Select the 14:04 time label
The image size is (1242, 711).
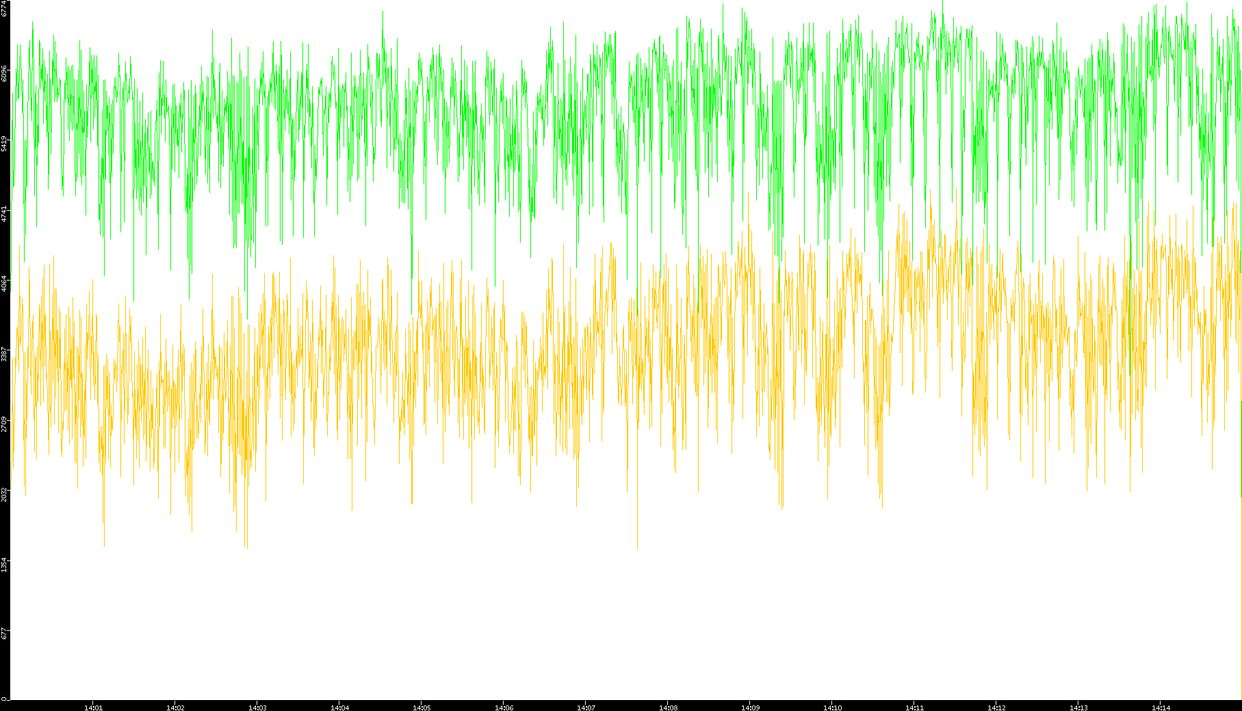[339, 708]
